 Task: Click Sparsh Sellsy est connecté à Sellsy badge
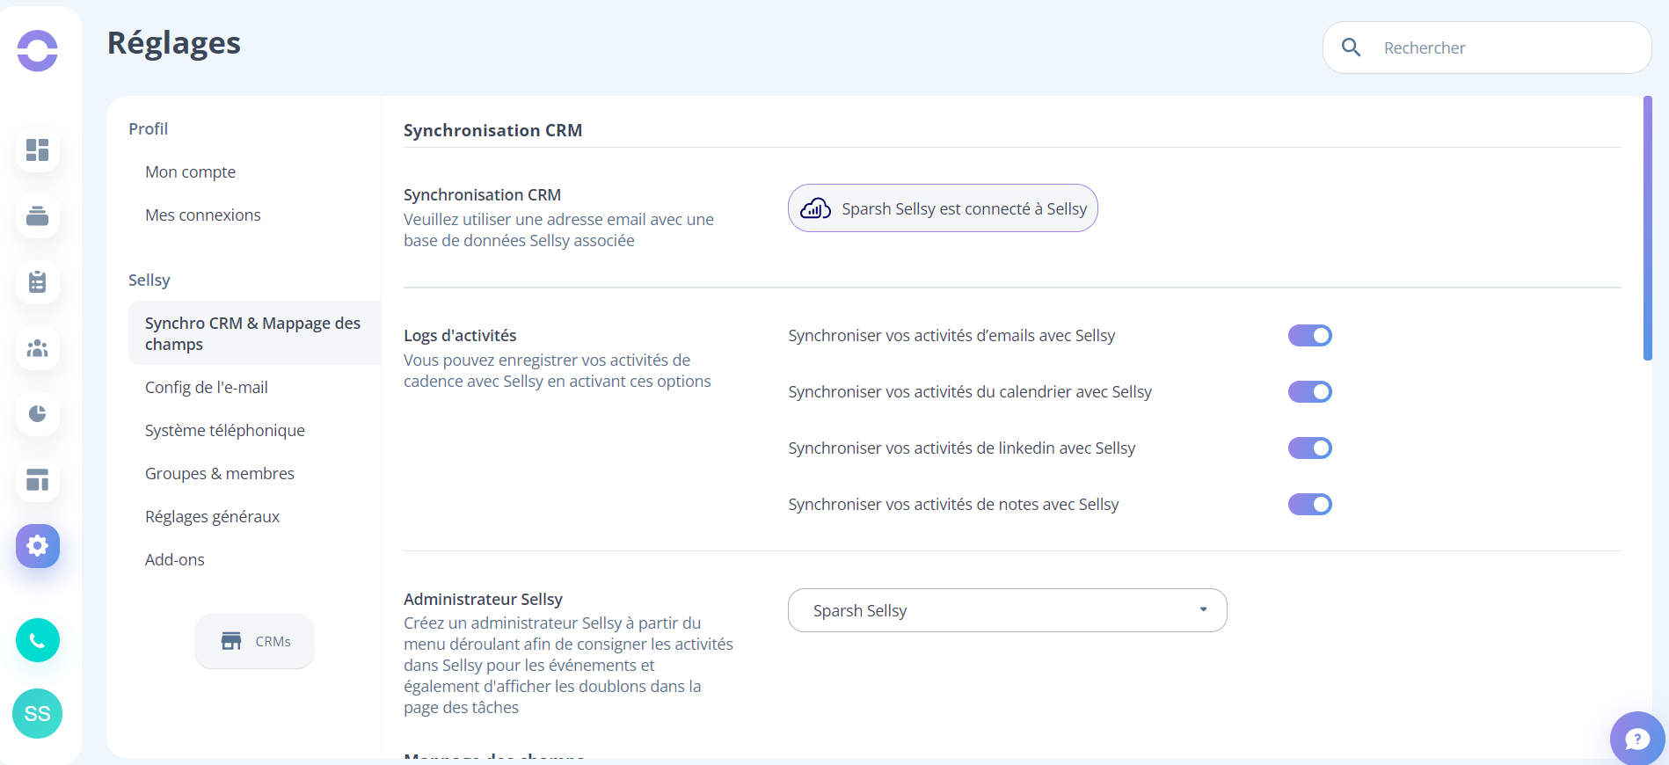pyautogui.click(x=943, y=208)
